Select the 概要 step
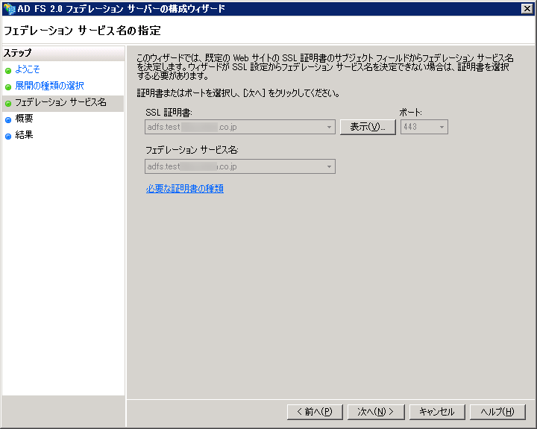 (24, 119)
